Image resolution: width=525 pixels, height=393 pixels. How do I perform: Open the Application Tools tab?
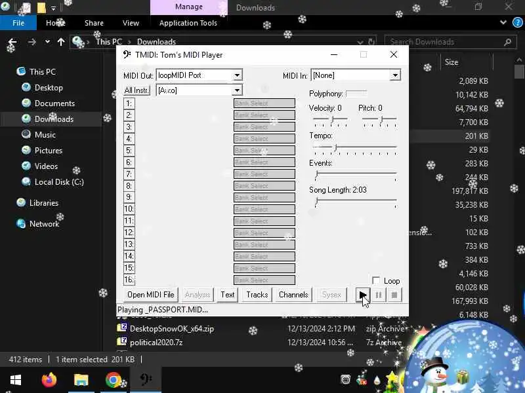coord(188,23)
